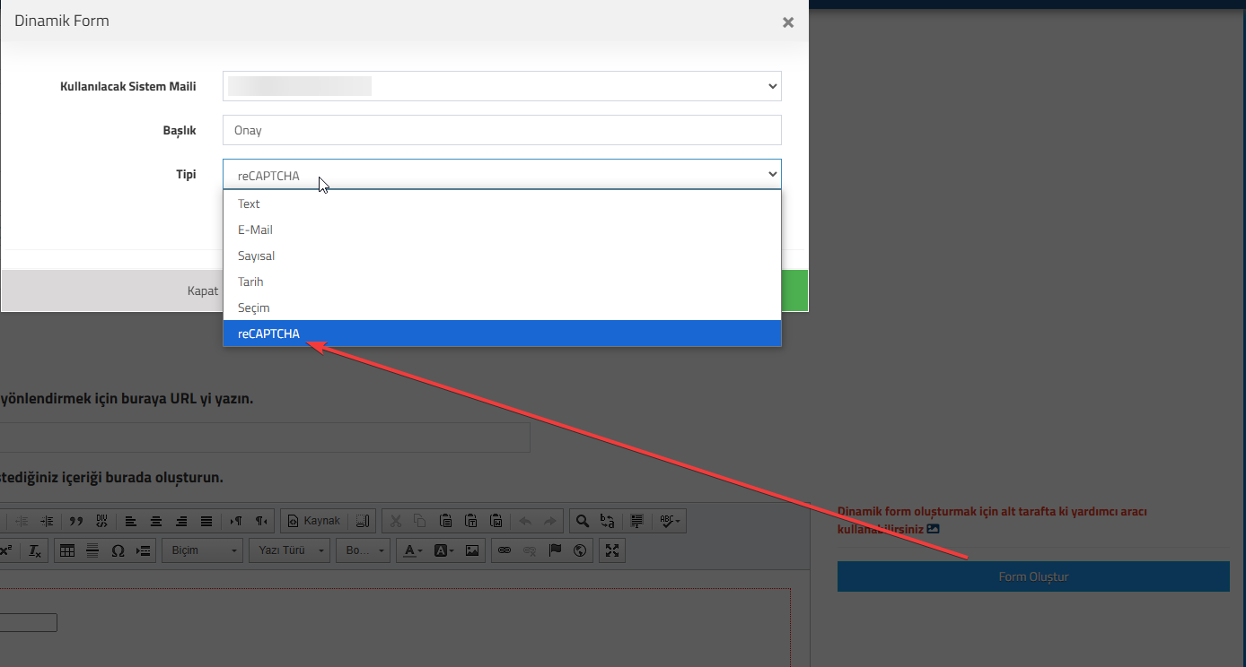1246x667 pixels.
Task: Open the spell check ABC dropdown
Action: tap(671, 521)
